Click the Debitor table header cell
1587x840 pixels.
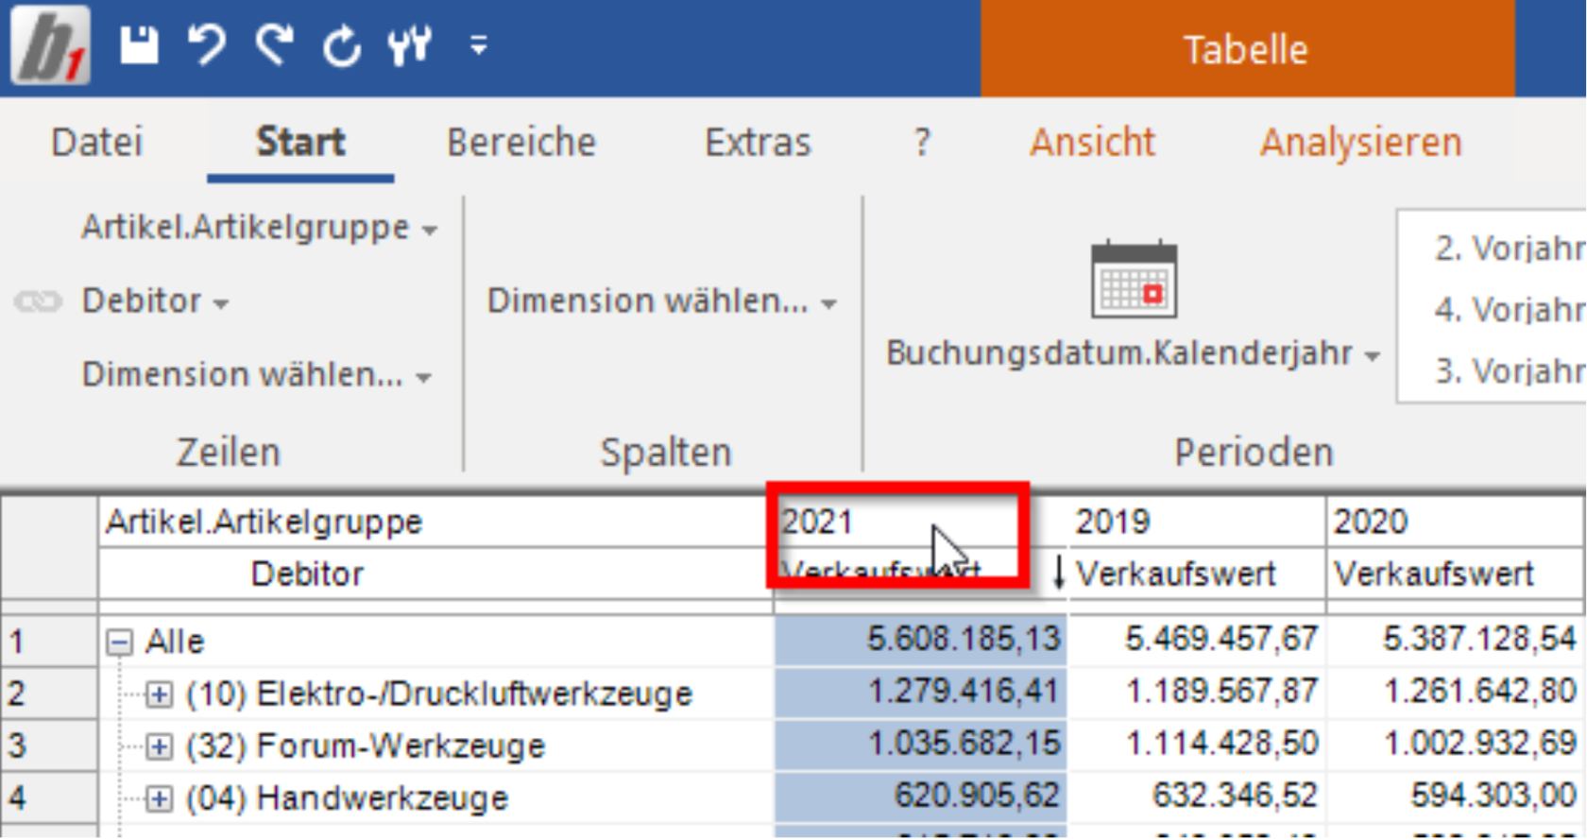click(x=435, y=574)
